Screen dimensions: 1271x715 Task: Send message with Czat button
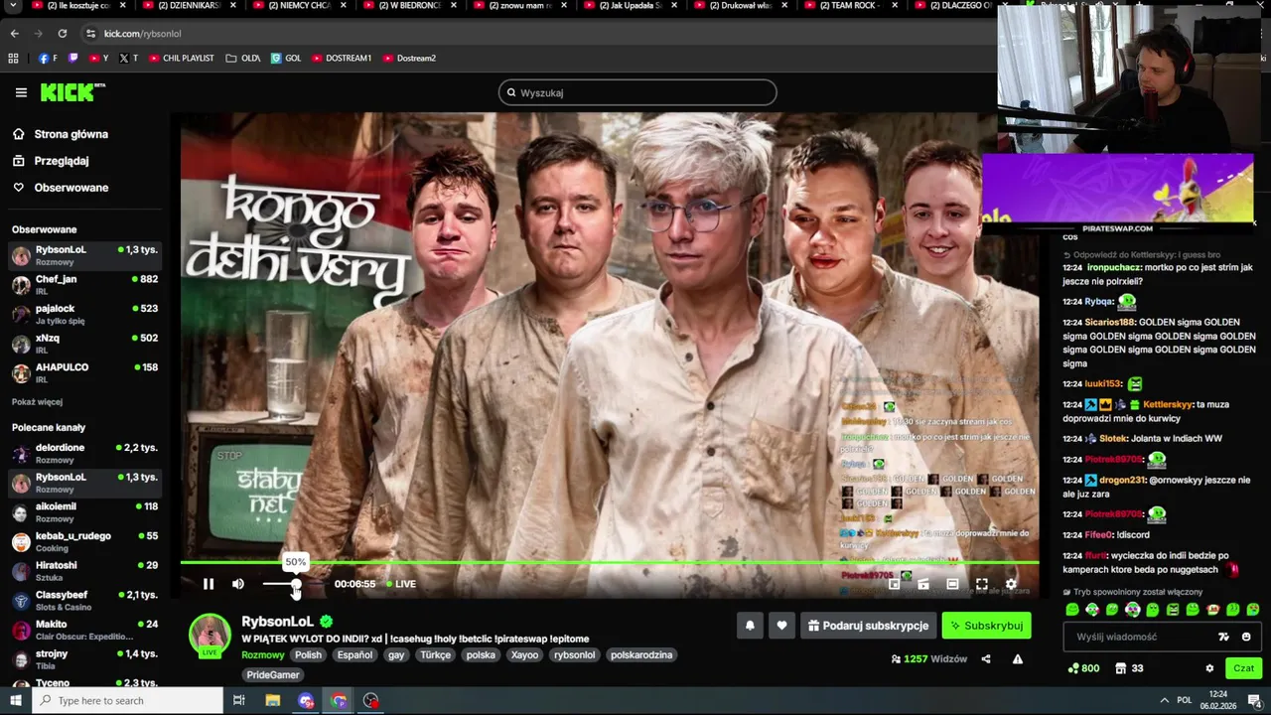[x=1243, y=668]
